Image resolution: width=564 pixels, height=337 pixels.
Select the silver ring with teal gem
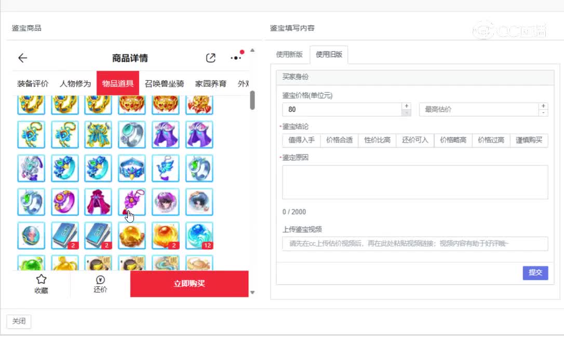(x=132, y=135)
